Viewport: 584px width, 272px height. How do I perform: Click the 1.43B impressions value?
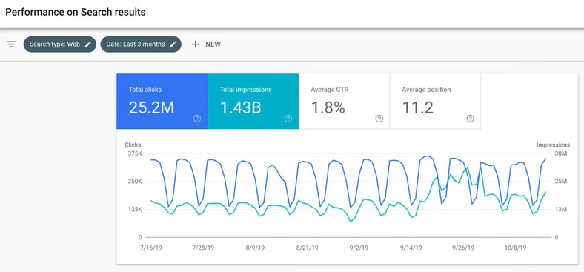[x=241, y=107]
